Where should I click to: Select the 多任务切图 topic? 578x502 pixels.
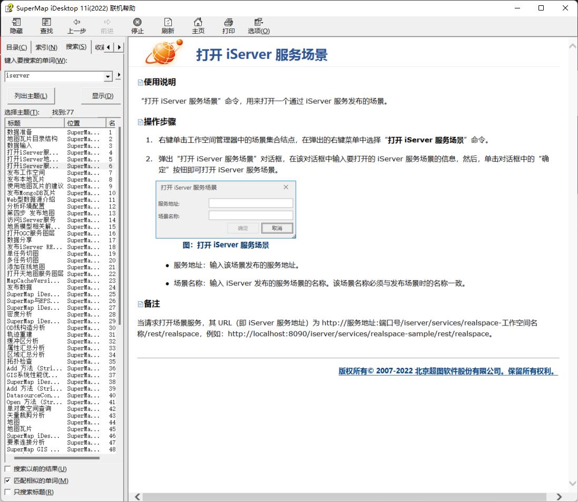click(23, 260)
